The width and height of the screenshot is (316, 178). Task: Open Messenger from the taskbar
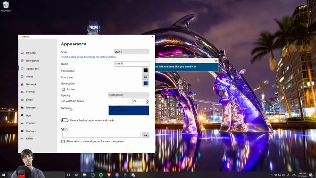coord(117,175)
